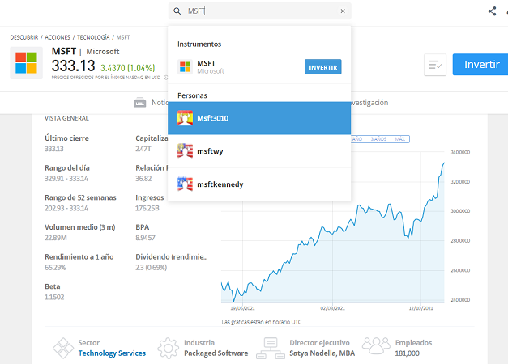Viewport: 508px width, 364px height.
Task: Select the 3 AÑOS chart range
Action: (x=378, y=139)
